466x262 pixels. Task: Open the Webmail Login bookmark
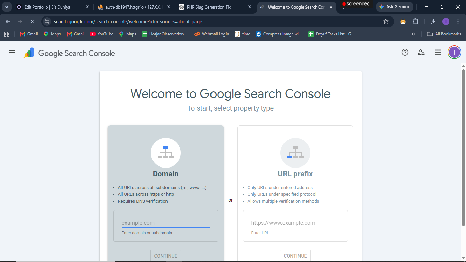212,34
